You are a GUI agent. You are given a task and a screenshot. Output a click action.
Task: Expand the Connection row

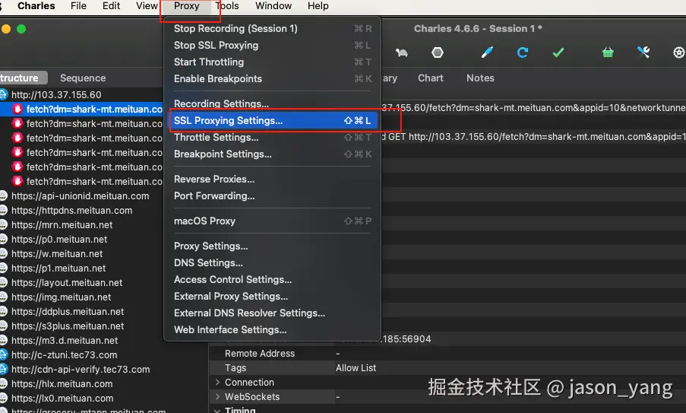pyautogui.click(x=217, y=383)
